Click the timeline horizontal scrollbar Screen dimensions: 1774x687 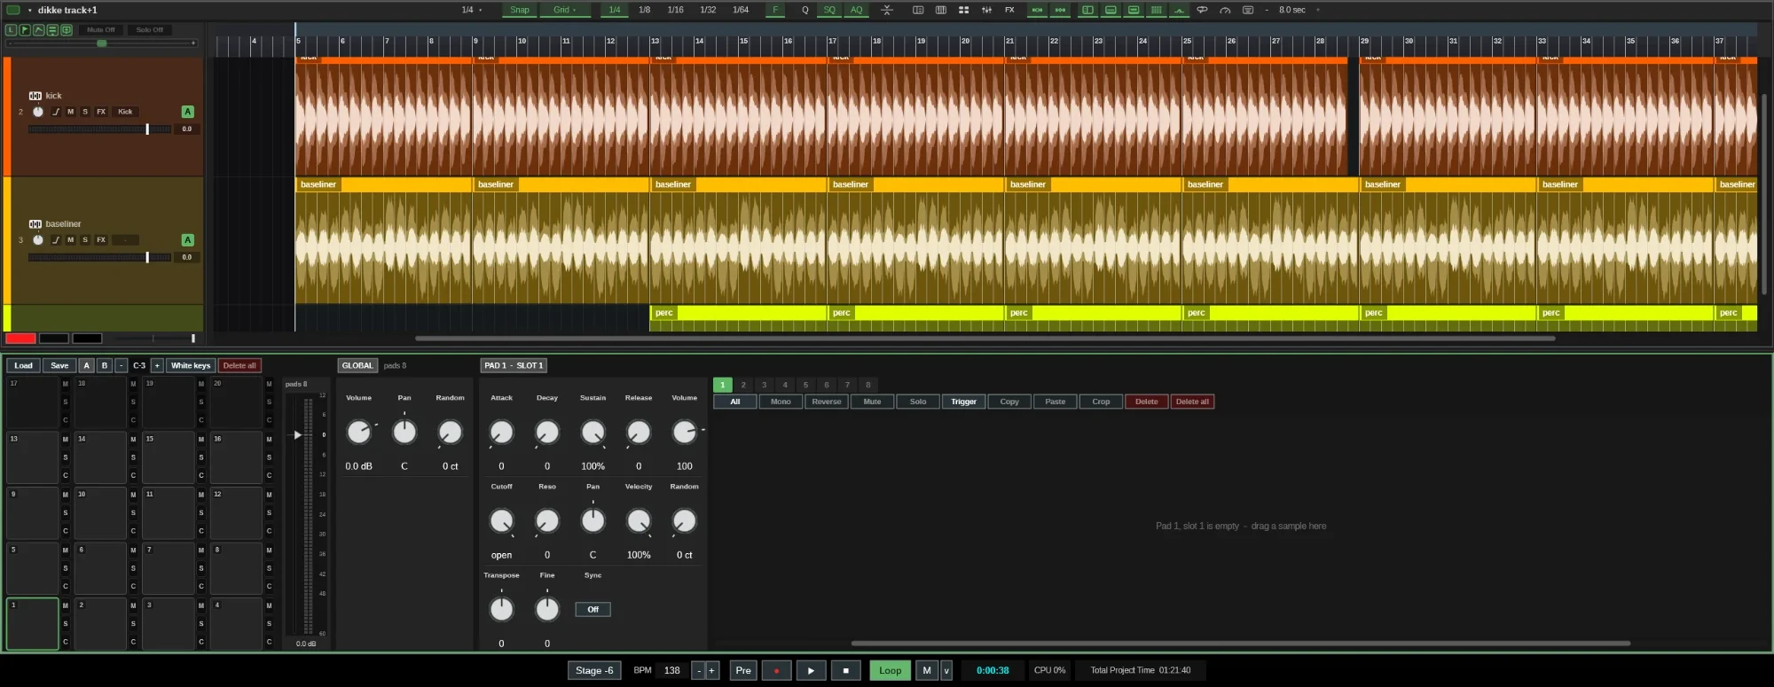[x=985, y=339]
